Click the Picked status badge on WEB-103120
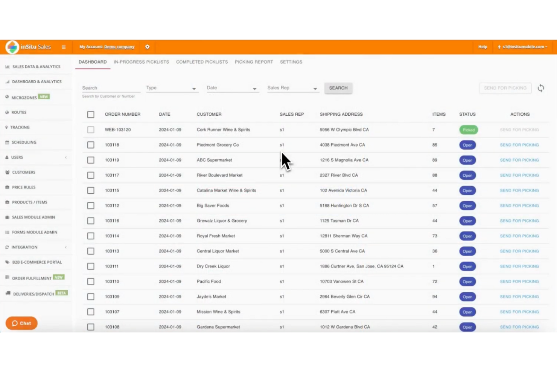 468,129
